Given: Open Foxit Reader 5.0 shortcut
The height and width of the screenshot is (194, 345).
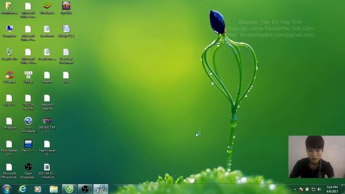Looking at the screenshot, I should [x=9, y=148].
